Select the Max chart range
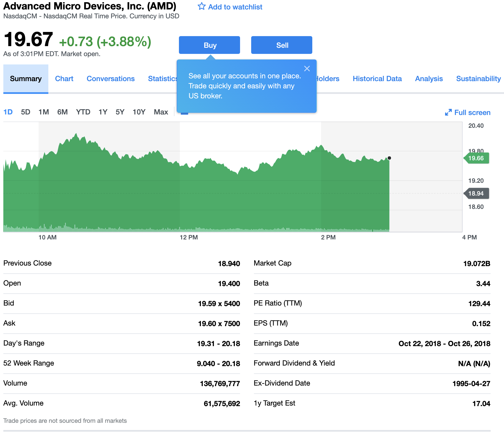This screenshot has height=440, width=504. click(161, 112)
